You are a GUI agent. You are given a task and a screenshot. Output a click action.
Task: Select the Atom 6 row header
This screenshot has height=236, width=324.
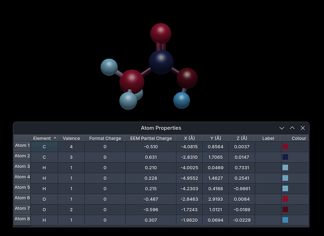pos(22,198)
